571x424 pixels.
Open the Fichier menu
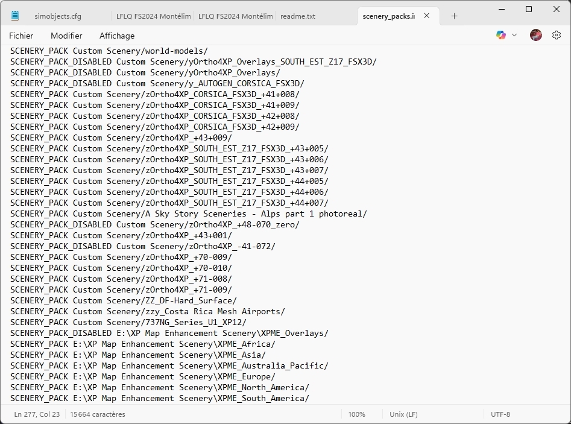click(x=21, y=36)
